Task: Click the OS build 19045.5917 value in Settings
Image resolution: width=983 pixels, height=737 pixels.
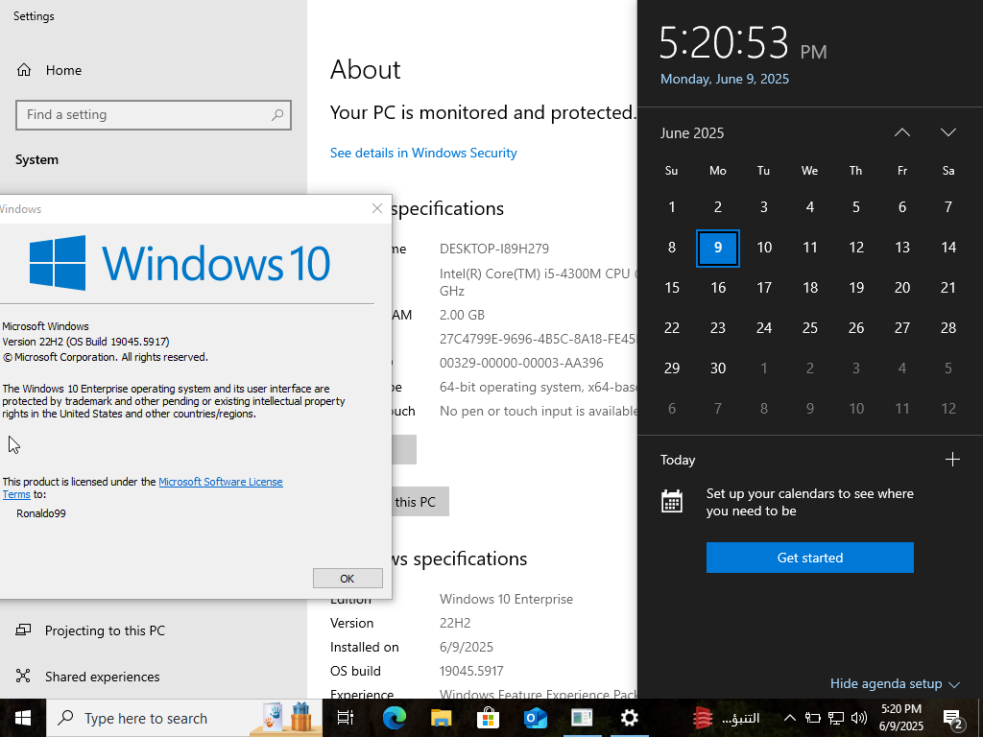Action: tap(471, 671)
